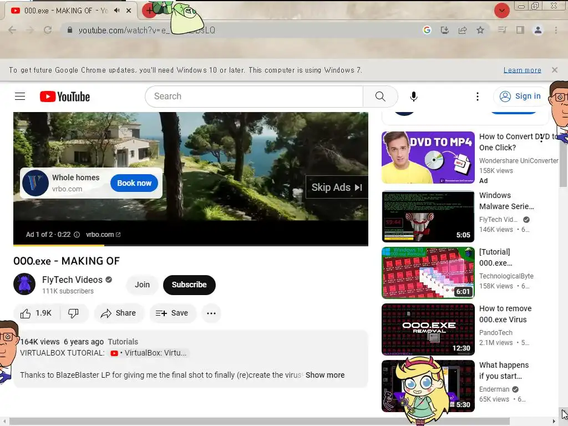Click the Google icon in address bar

[427, 30]
